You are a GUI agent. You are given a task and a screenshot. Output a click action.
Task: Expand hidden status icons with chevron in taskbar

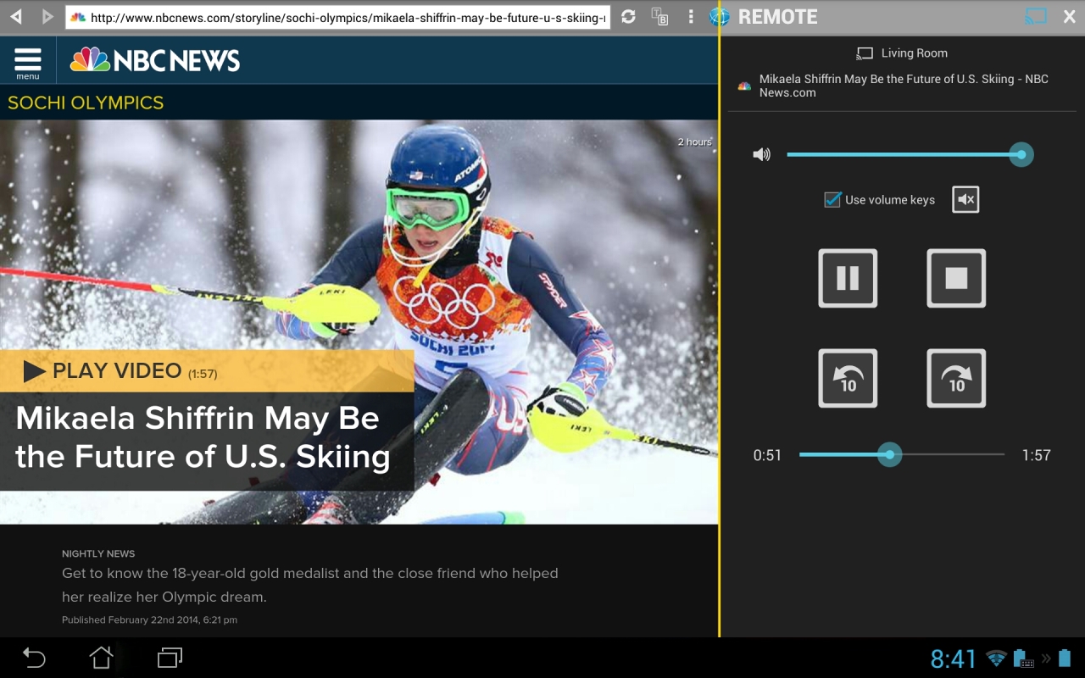(1044, 659)
